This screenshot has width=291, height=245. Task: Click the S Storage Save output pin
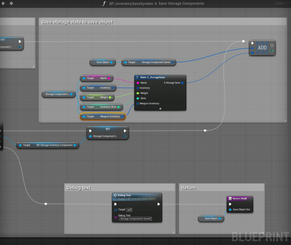point(182,83)
